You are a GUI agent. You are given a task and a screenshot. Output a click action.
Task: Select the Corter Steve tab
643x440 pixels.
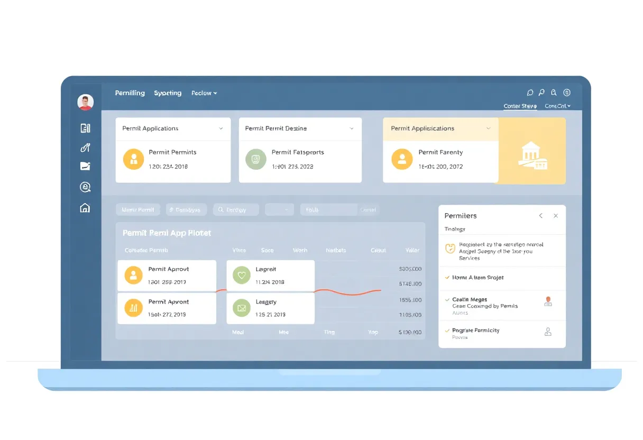pos(520,106)
